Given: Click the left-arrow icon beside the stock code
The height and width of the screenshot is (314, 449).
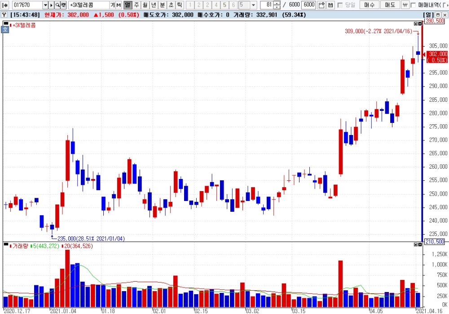Looking at the screenshot, I should [x=4, y=5].
